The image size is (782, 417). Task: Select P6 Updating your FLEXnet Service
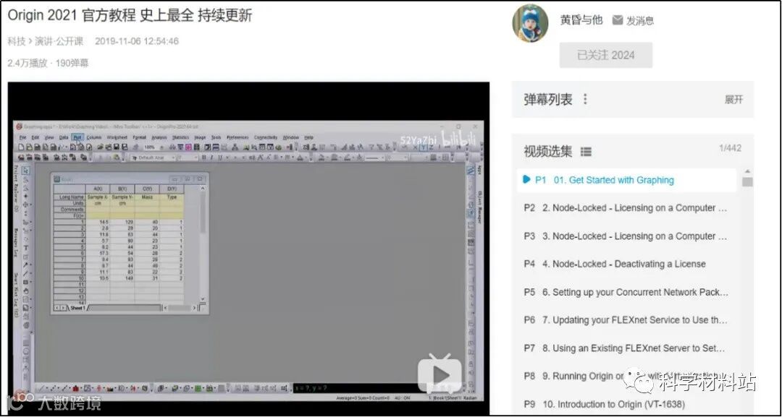pos(626,320)
